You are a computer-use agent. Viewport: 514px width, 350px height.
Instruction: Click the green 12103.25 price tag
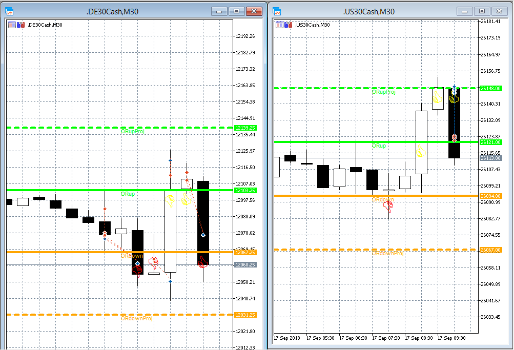click(245, 191)
